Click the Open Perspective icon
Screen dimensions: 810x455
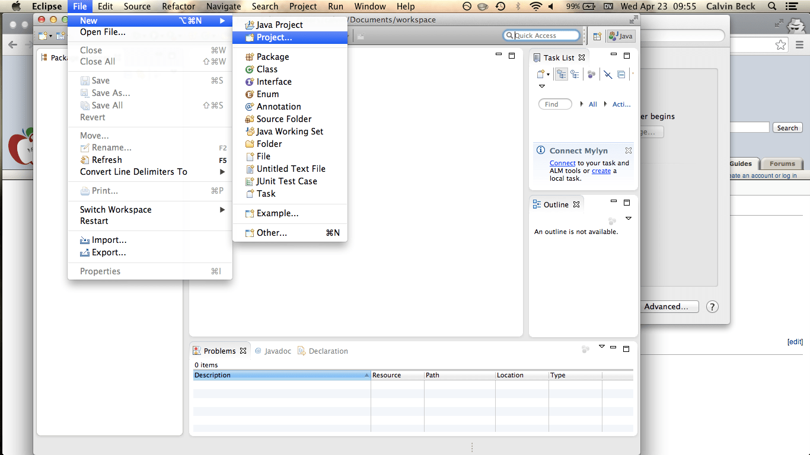pos(597,36)
